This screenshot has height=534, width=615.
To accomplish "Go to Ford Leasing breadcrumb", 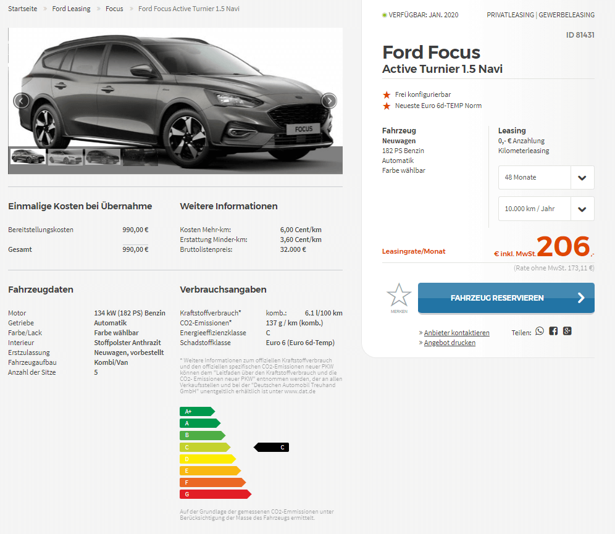I will pos(72,9).
